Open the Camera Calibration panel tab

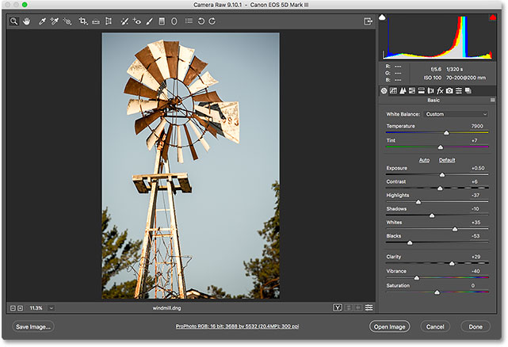[x=449, y=91]
